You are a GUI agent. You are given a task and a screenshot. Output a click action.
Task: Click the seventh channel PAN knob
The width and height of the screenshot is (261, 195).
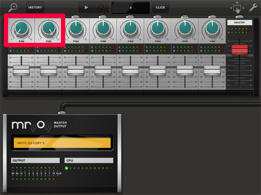coord(185,28)
